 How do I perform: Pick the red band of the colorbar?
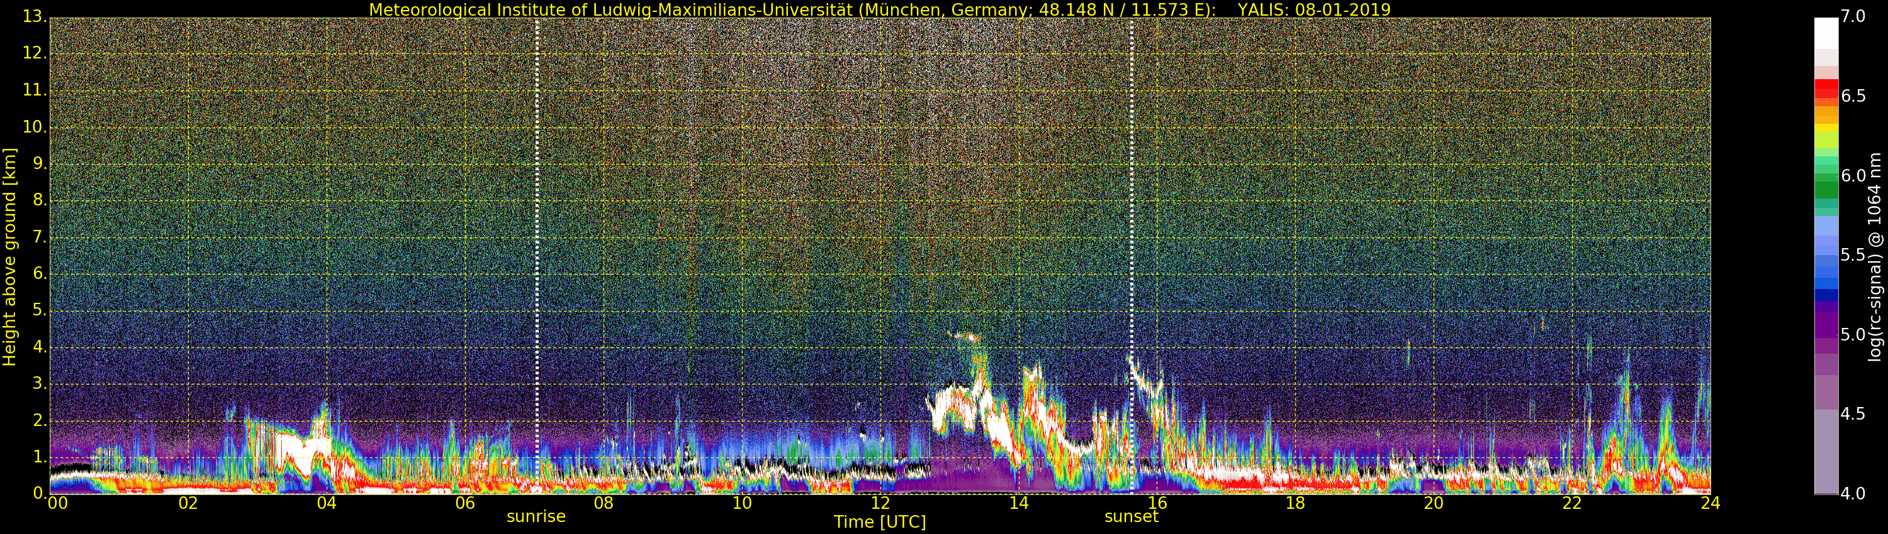pos(1826,89)
